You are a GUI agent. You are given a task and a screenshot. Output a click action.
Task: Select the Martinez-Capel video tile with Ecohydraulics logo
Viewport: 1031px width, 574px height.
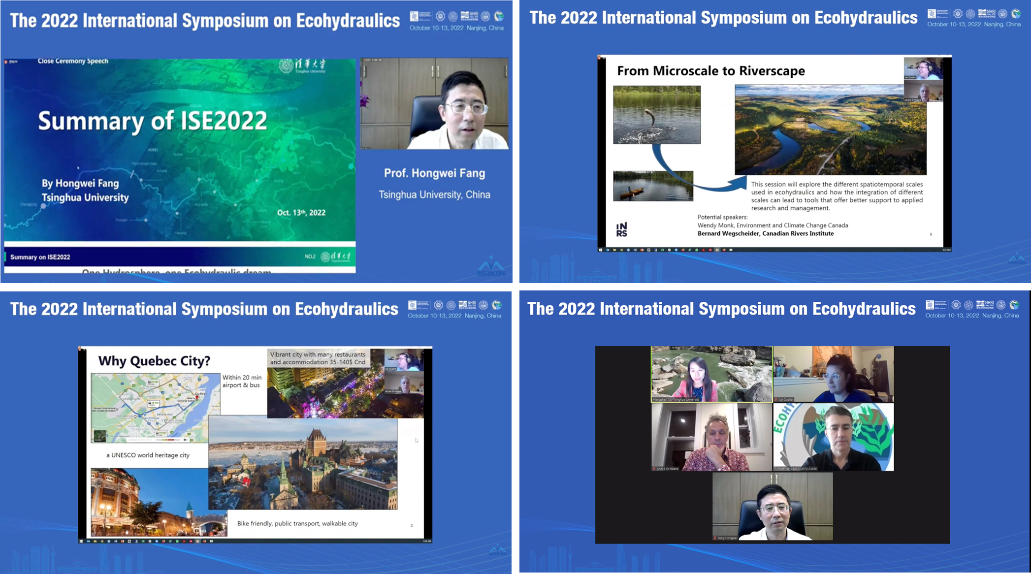tap(833, 437)
